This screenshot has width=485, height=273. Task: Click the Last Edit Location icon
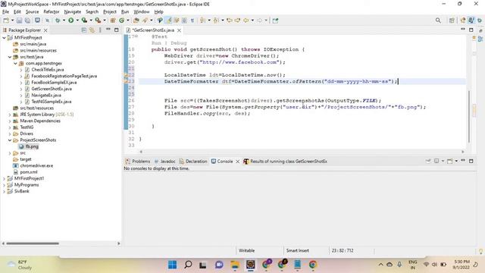(230, 20)
